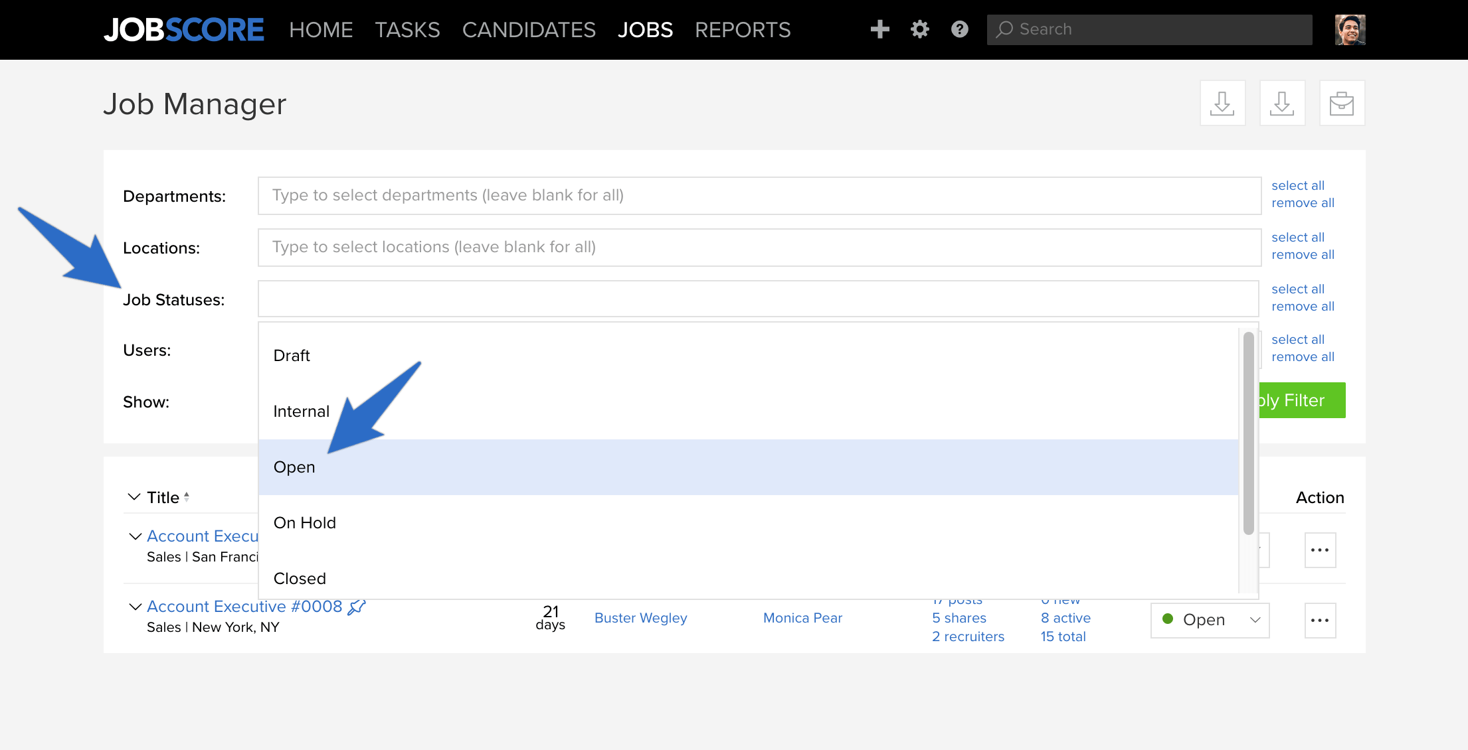Image resolution: width=1468 pixels, height=750 pixels.
Task: Go to the Tasks tab
Action: click(407, 30)
